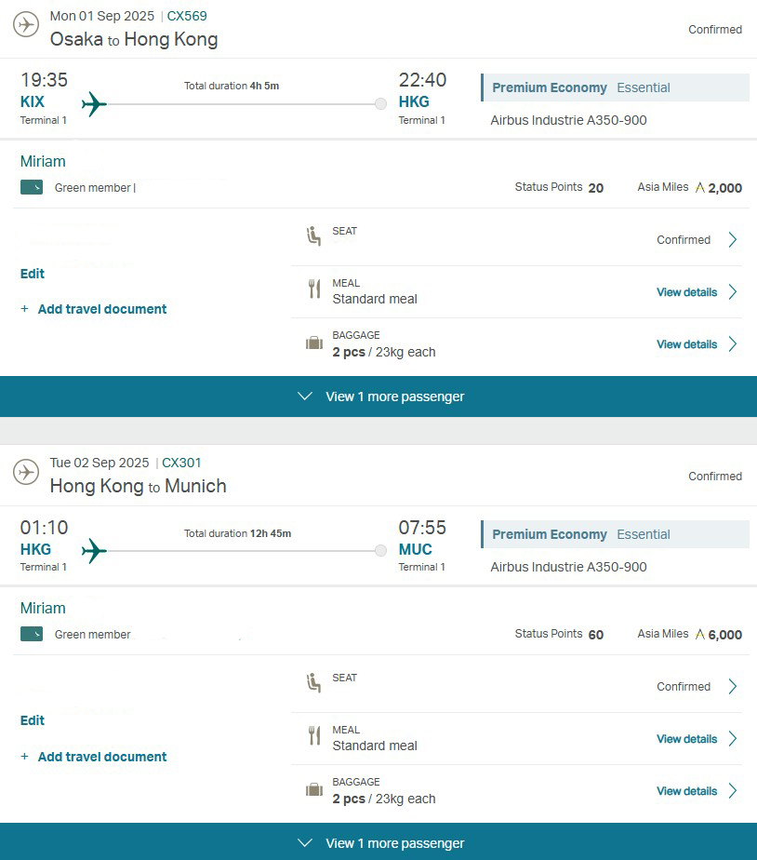Click the seat icon in CX301 flight section
The image size is (757, 860).
[313, 683]
